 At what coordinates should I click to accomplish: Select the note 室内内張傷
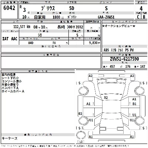(9, 75)
